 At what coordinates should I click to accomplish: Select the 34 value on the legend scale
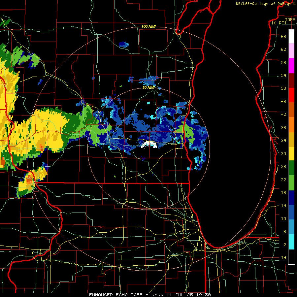coord(283,141)
